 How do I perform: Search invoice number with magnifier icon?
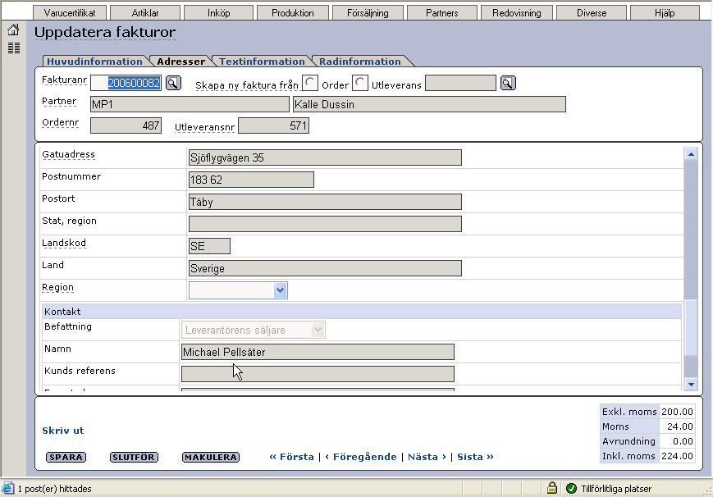(x=173, y=83)
